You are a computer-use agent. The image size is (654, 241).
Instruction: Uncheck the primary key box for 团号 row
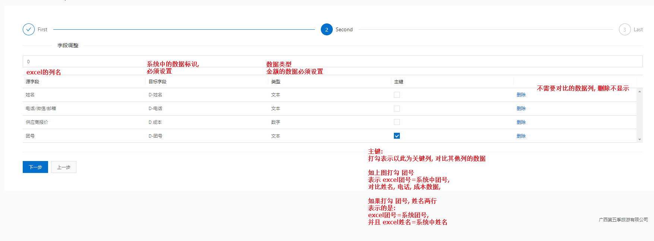[397, 136]
